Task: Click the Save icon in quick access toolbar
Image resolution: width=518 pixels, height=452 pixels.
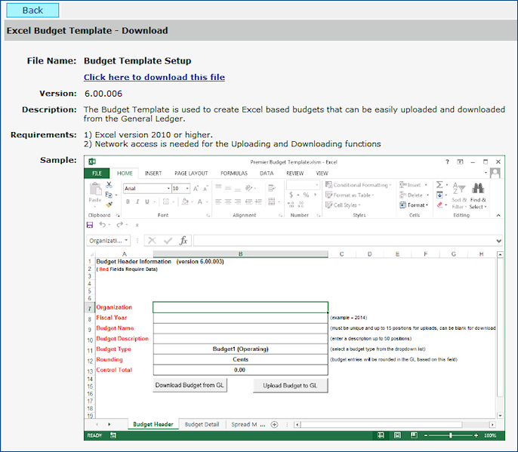Action: pos(90,225)
